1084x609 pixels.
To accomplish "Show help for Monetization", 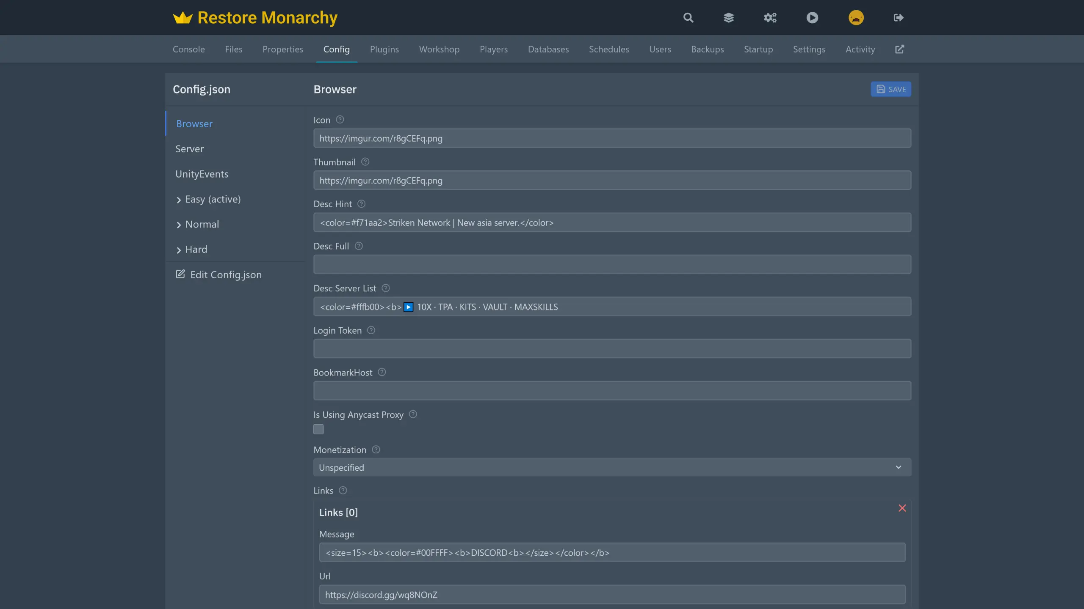I will 376,450.
